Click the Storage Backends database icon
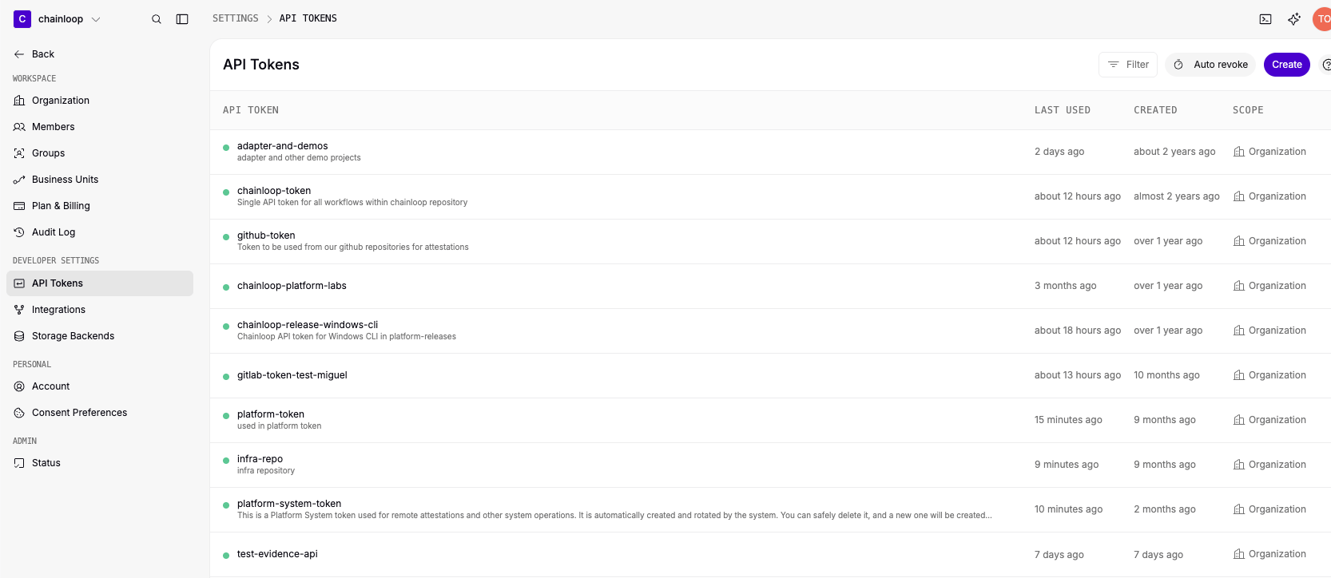 [19, 336]
